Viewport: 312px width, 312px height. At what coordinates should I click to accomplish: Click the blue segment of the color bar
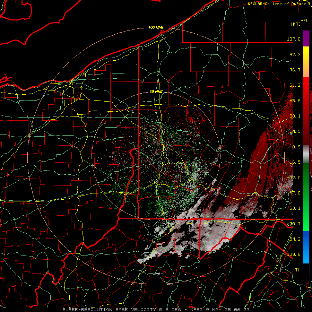[306, 247]
